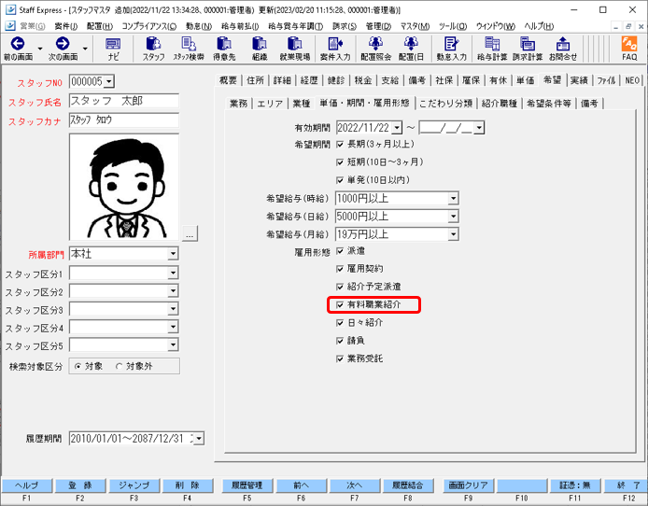The width and height of the screenshot is (648, 506).
Task: Open the 請求(S) menu
Action: click(x=345, y=26)
